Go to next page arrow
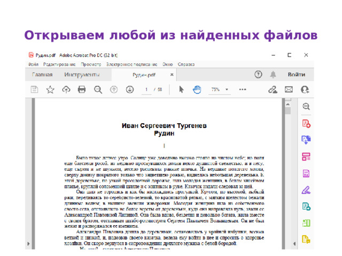The width and height of the screenshot is (342, 256). click(x=130, y=90)
